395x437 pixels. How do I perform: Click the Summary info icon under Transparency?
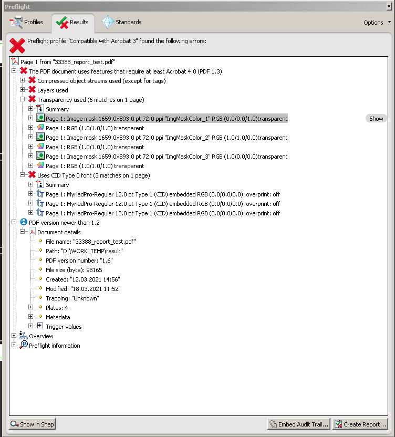(40, 109)
